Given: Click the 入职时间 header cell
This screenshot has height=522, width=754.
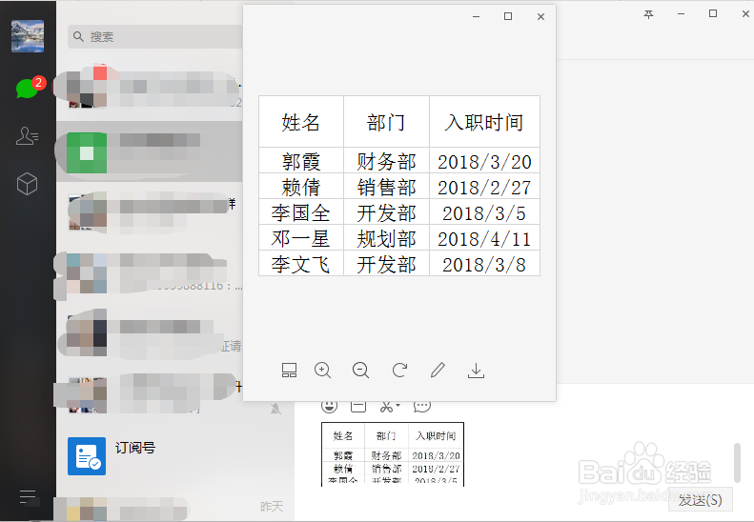Looking at the screenshot, I should point(484,122).
